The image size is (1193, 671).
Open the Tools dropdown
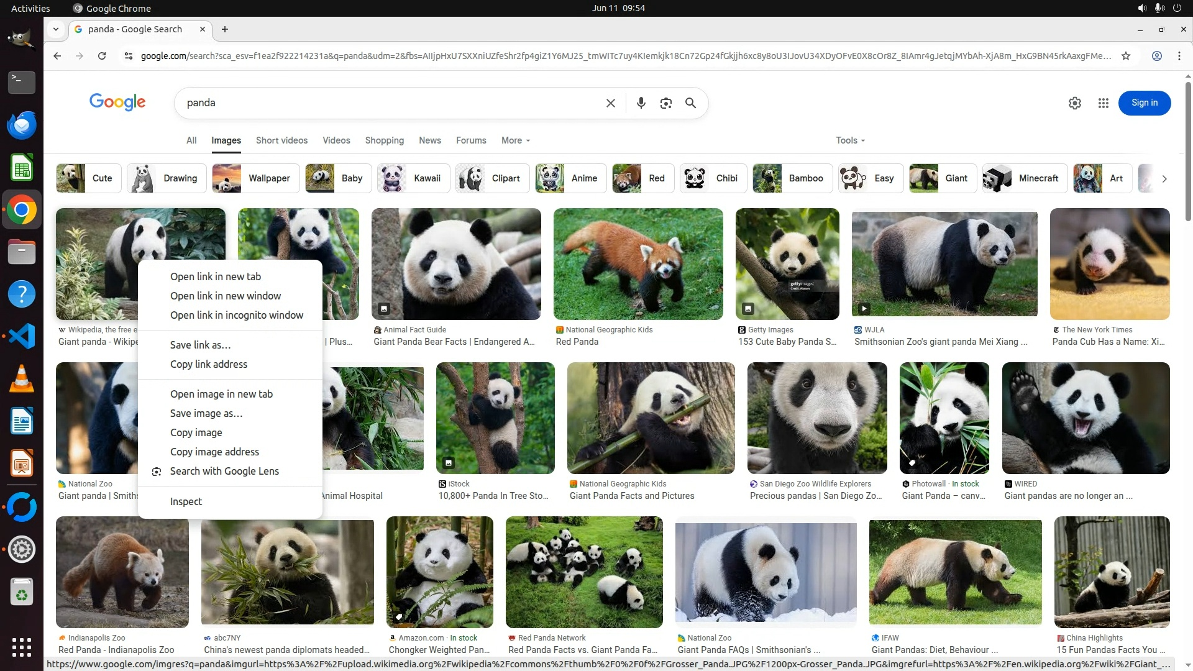click(x=849, y=140)
